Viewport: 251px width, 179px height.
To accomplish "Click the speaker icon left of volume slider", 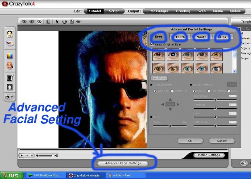I will point(37,155).
